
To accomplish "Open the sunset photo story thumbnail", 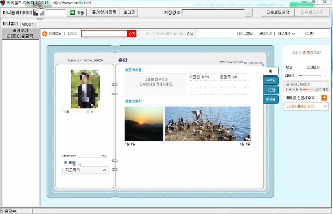I will [x=144, y=124].
